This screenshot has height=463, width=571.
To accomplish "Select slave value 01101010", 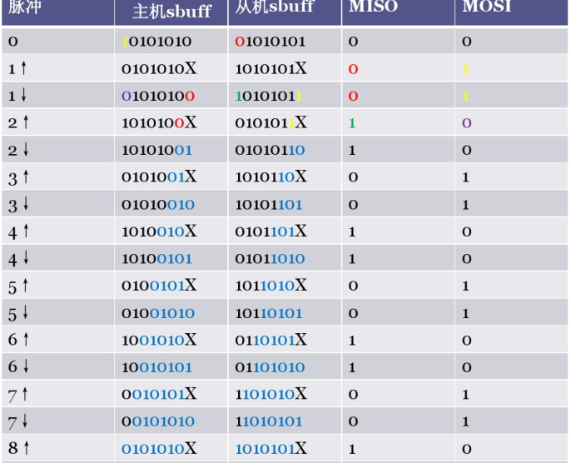I will (270, 367).
